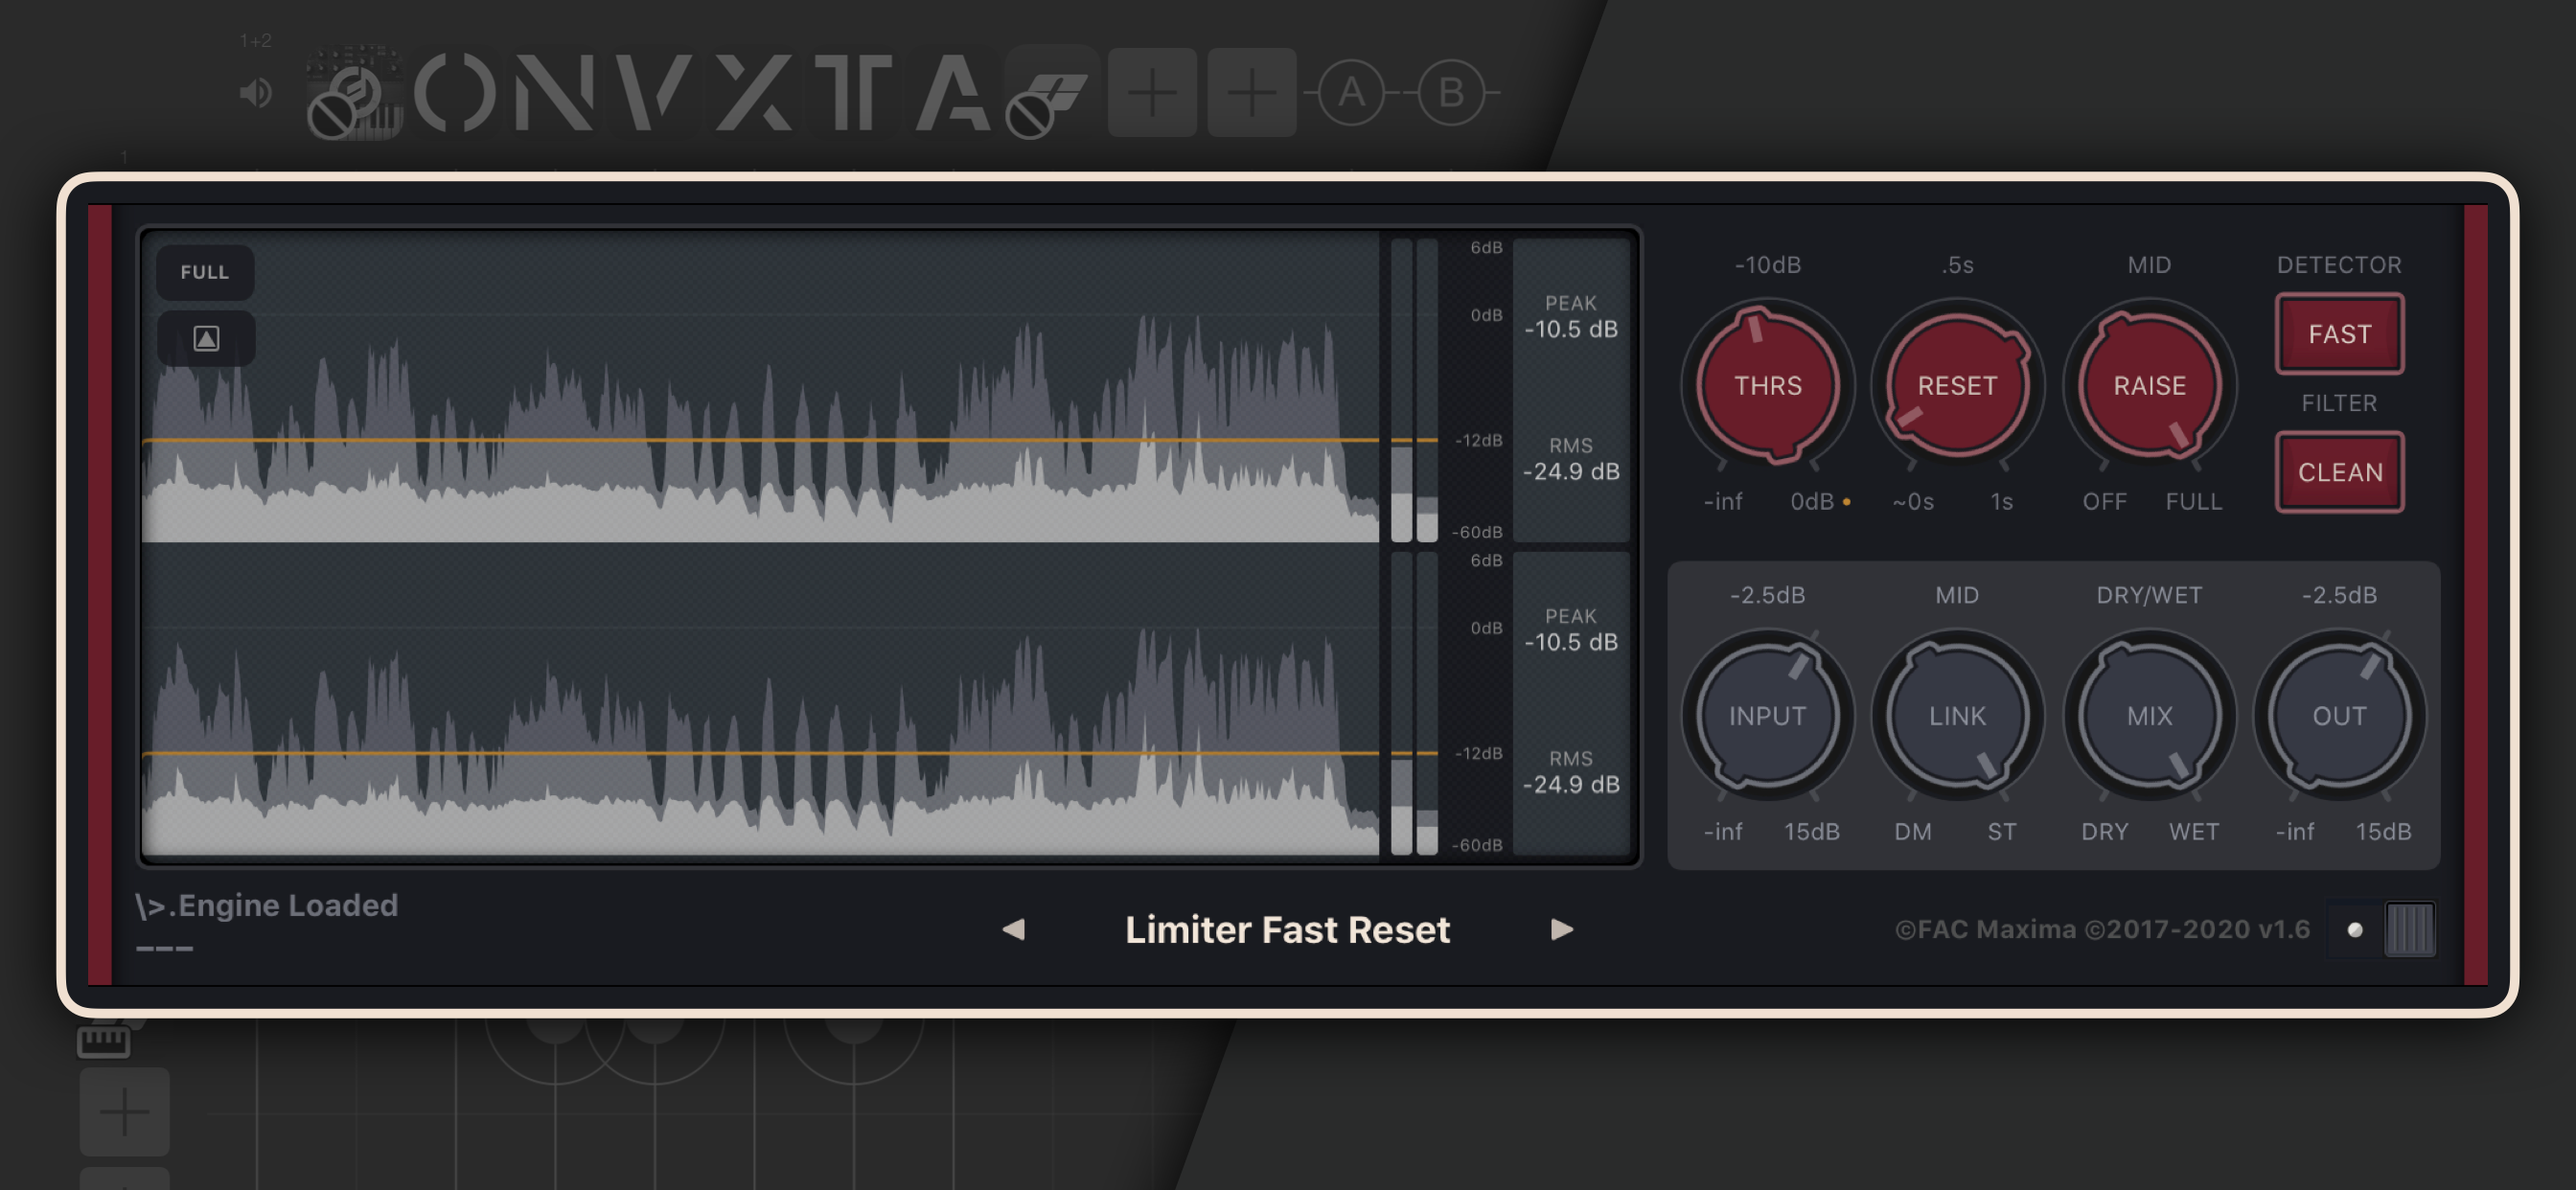Click the plus button at bottom left
Image resolution: width=2576 pixels, height=1190 pixels.
pos(124,1111)
